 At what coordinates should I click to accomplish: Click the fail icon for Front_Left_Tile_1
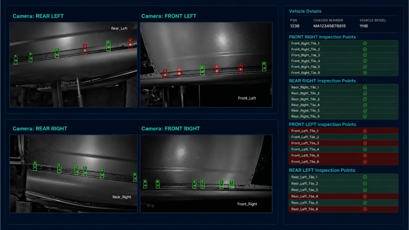pos(365,131)
